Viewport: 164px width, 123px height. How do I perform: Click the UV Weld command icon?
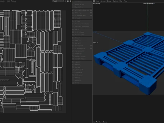coord(73,18)
